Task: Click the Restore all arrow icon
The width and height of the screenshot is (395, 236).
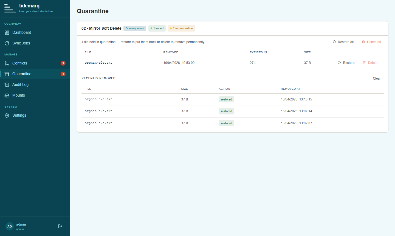Action: coord(334,42)
